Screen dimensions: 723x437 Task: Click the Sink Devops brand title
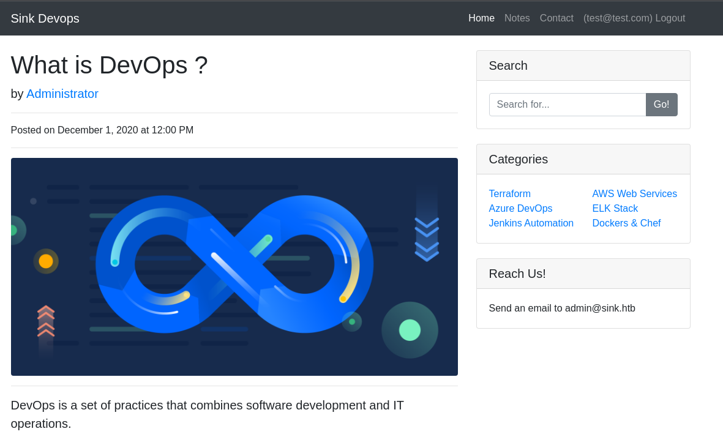(45, 18)
